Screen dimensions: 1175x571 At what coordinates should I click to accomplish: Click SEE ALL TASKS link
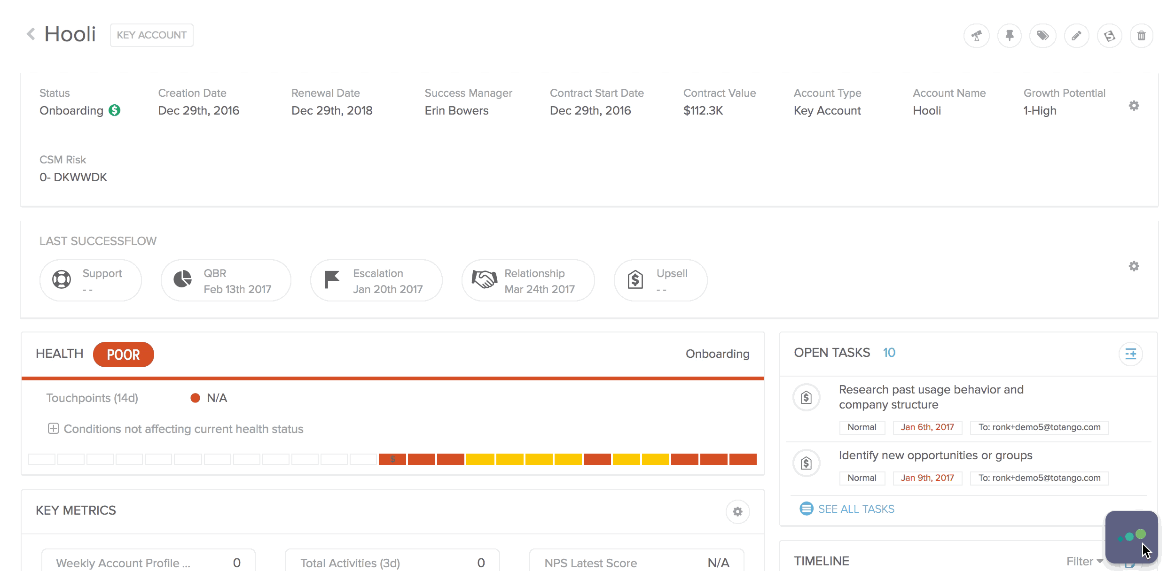coord(855,509)
